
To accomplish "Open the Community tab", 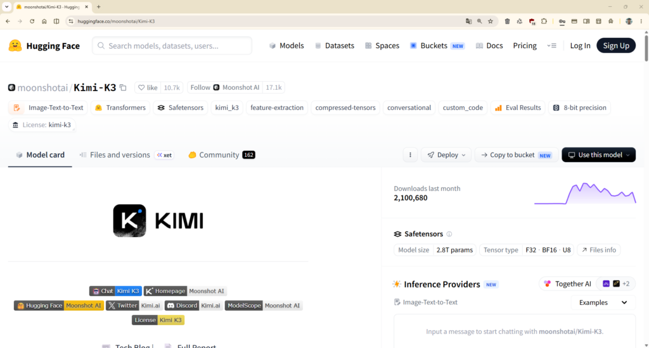I will point(221,154).
